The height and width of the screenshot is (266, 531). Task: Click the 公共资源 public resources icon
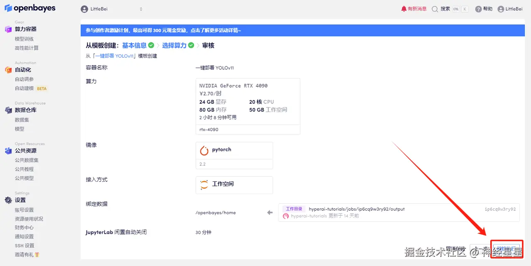coord(7,150)
